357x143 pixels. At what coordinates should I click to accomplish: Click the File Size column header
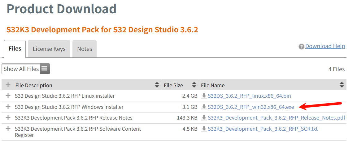pos(180,85)
